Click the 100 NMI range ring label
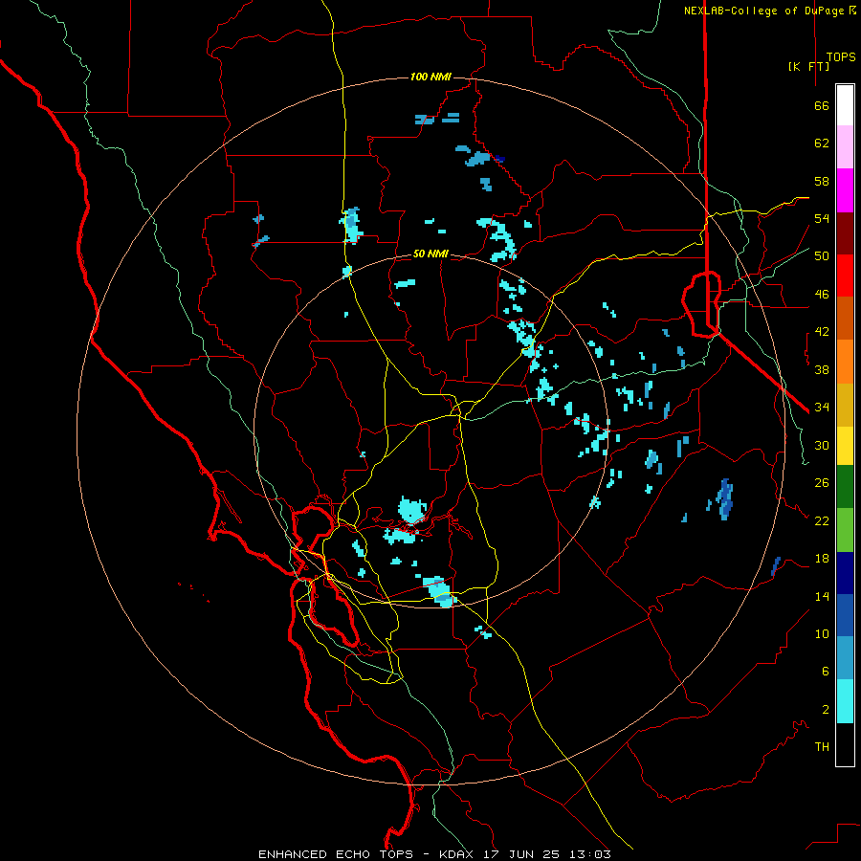Image resolution: width=861 pixels, height=861 pixels. [x=430, y=77]
